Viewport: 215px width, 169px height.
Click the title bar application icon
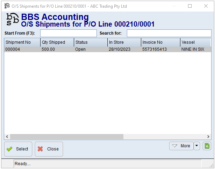tap(7, 6)
